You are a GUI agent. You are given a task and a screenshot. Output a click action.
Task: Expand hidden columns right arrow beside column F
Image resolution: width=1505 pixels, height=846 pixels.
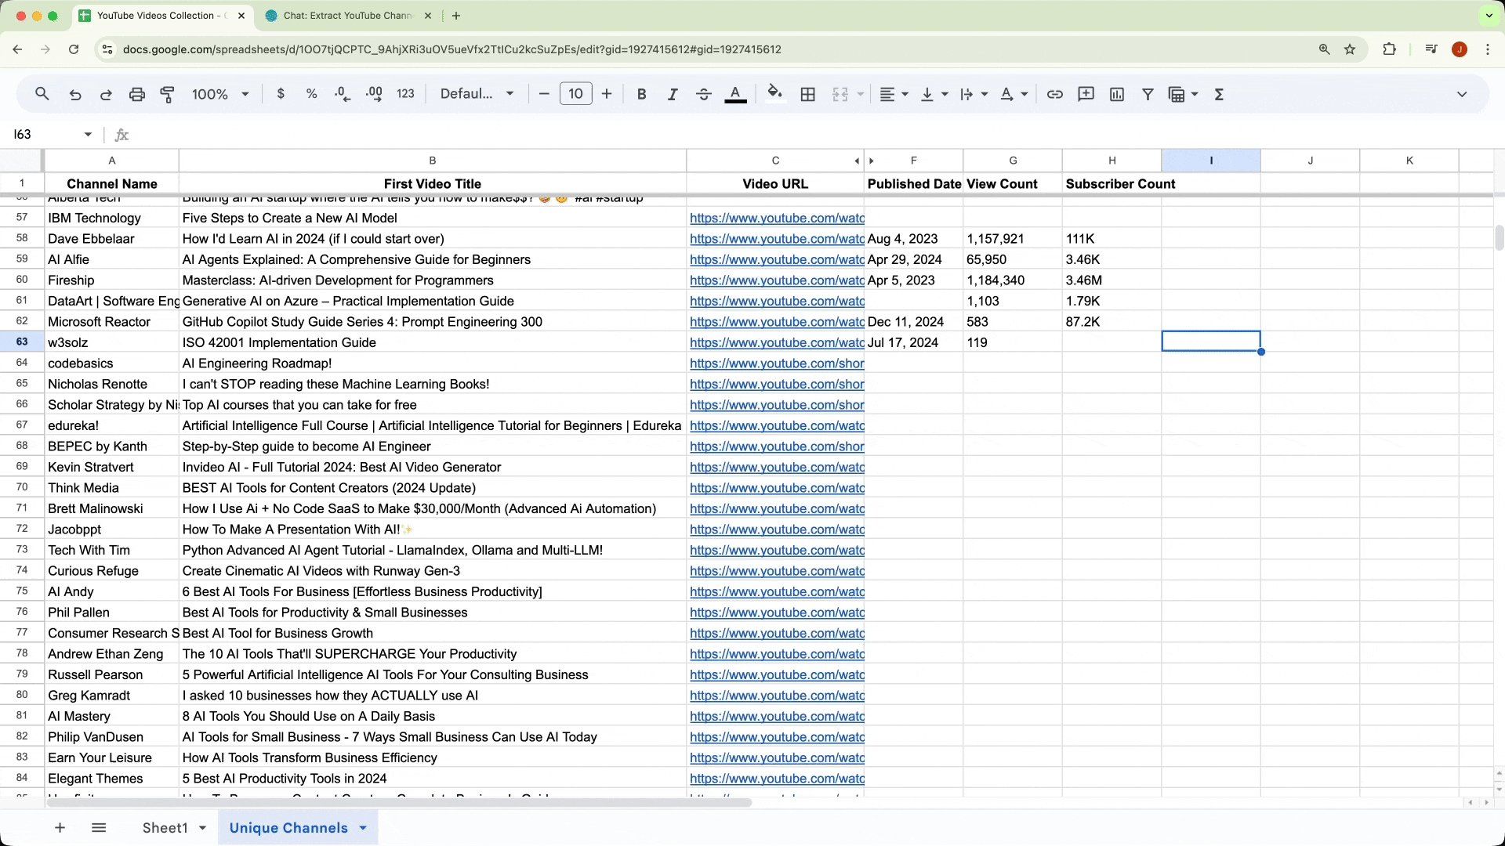(871, 161)
